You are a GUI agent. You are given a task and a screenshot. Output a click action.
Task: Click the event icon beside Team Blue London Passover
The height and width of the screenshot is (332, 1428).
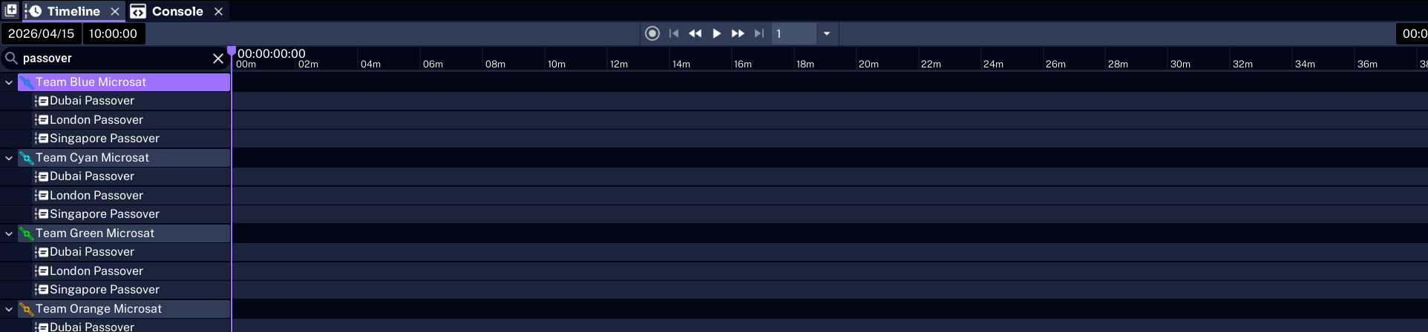coord(42,120)
